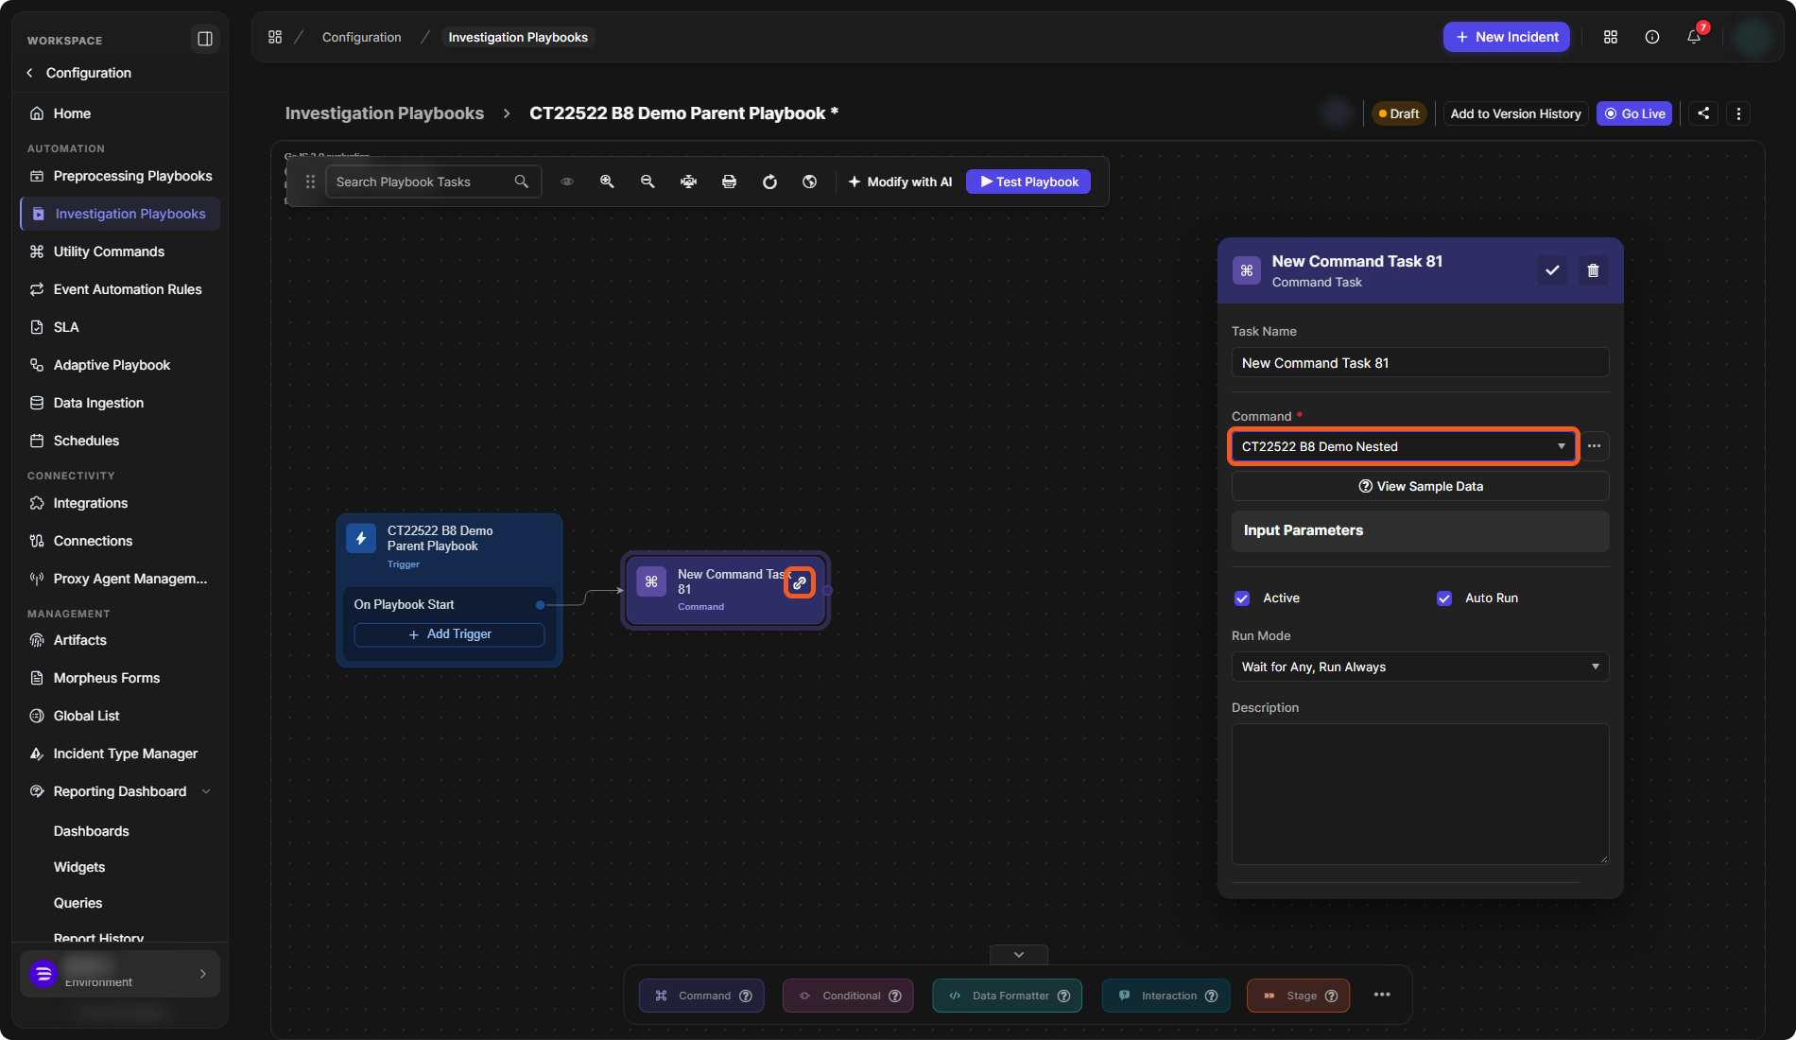This screenshot has width=1796, height=1040.
Task: Click the info icon in top header
Action: click(x=1652, y=37)
